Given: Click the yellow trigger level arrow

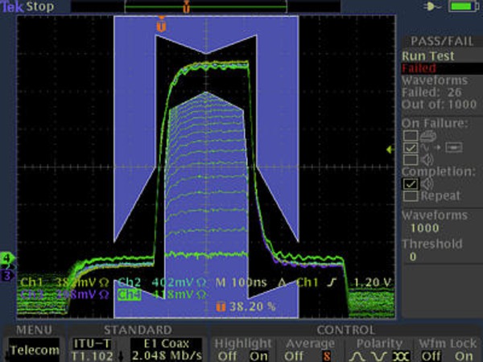Looking at the screenshot, I should pos(390,150).
